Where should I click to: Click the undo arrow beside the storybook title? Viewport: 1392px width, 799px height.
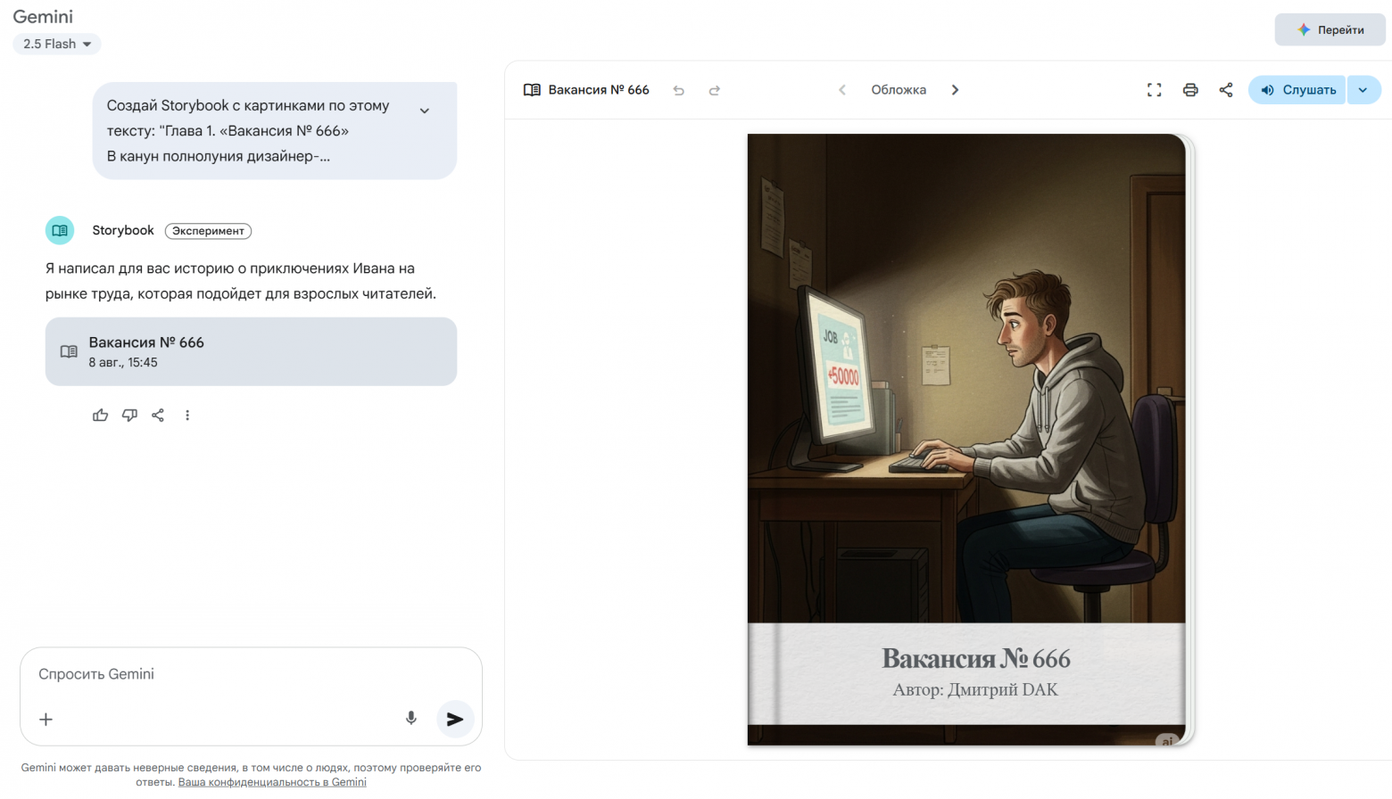(679, 90)
